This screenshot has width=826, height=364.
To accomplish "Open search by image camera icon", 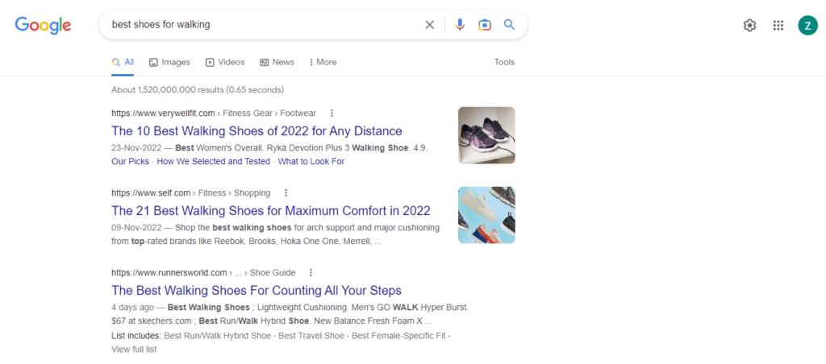I will (485, 25).
